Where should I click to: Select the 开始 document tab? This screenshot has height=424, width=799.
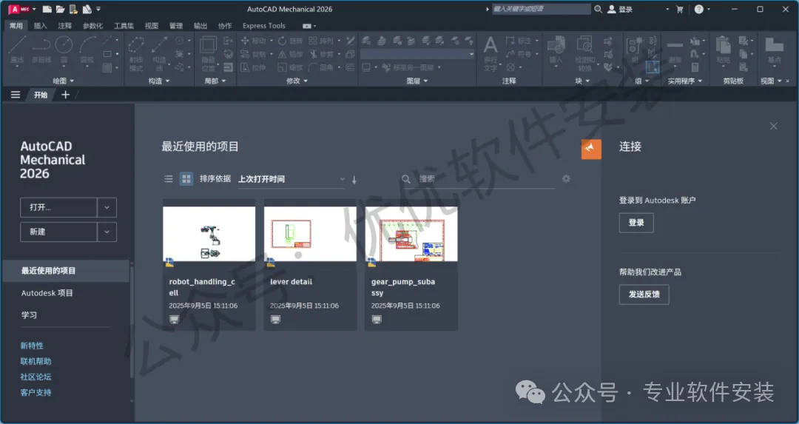41,95
